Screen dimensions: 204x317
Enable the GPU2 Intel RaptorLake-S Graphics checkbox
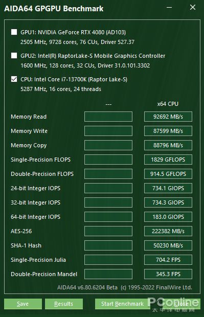coord(14,55)
